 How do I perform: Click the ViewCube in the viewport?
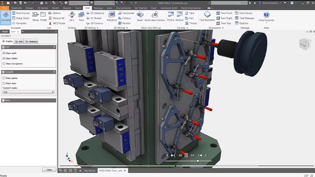305,44
